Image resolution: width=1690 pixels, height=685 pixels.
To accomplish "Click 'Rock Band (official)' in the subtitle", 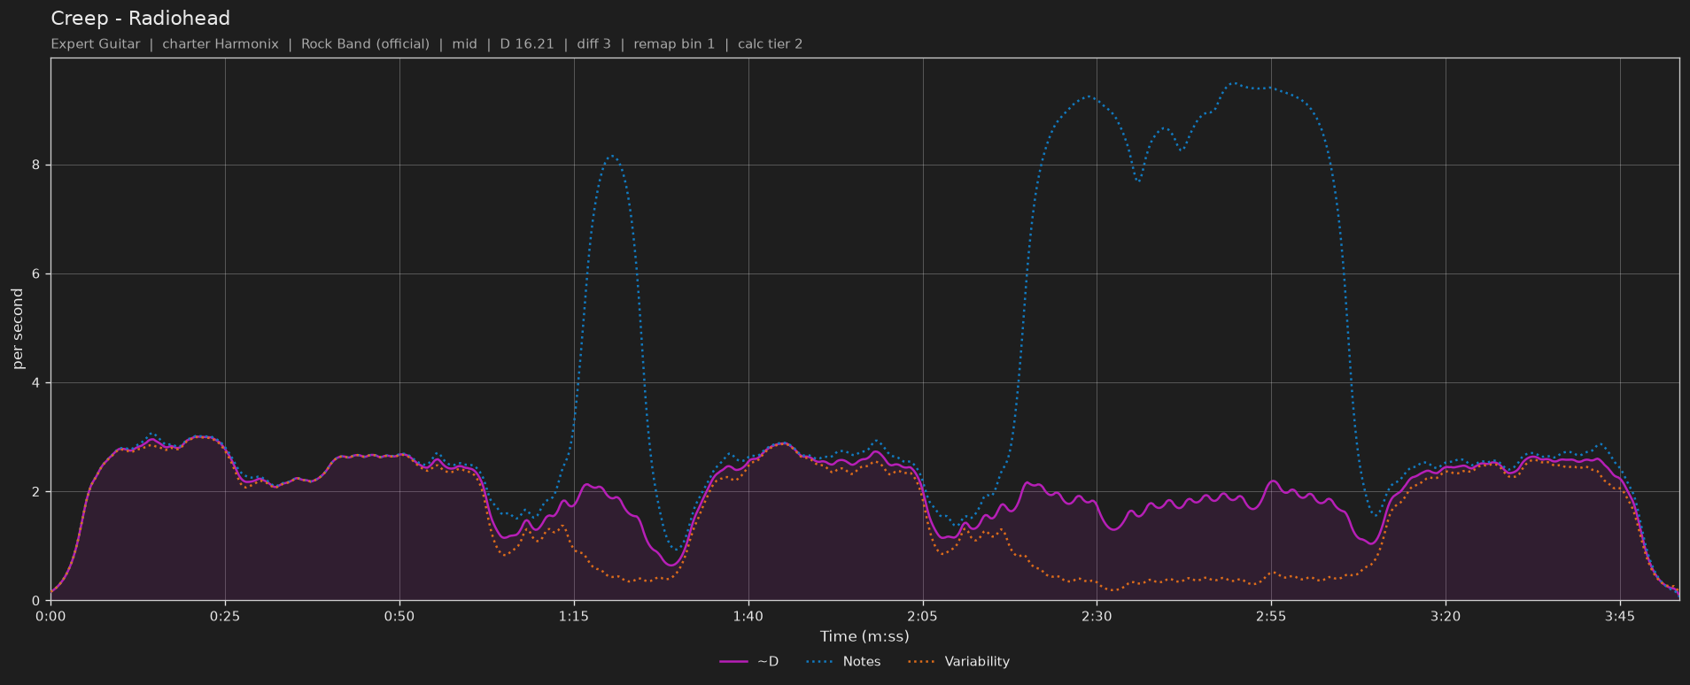I will point(365,44).
